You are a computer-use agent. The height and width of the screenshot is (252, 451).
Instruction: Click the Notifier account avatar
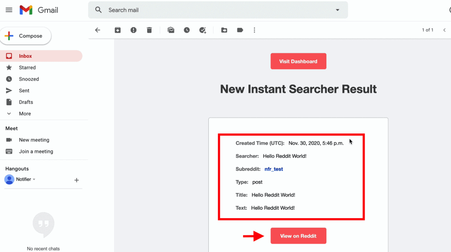pos(9,179)
